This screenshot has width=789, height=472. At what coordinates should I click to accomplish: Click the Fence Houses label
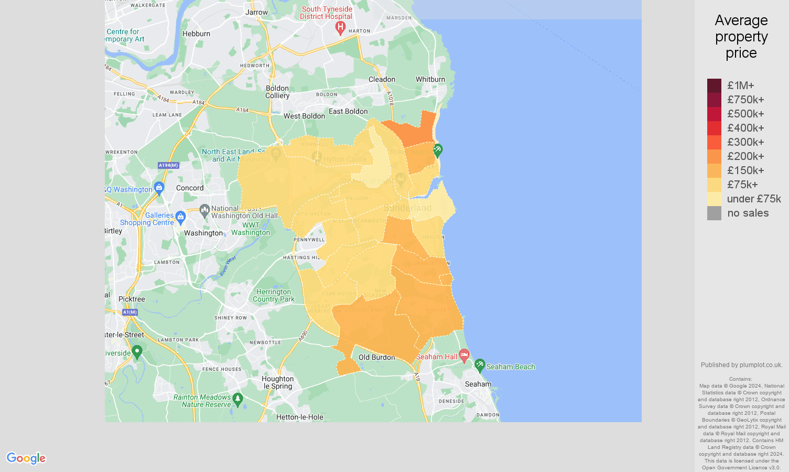222,369
